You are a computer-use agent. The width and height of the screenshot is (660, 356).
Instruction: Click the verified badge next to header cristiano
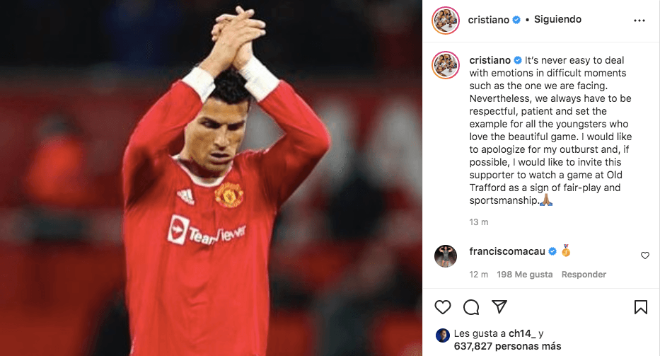click(516, 20)
